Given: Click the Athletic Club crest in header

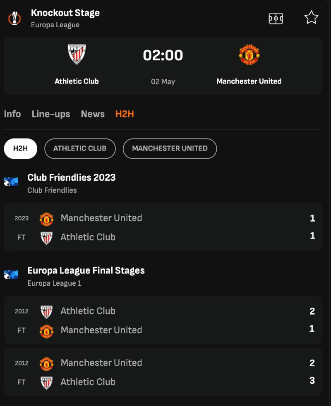Looking at the screenshot, I should (x=77, y=54).
